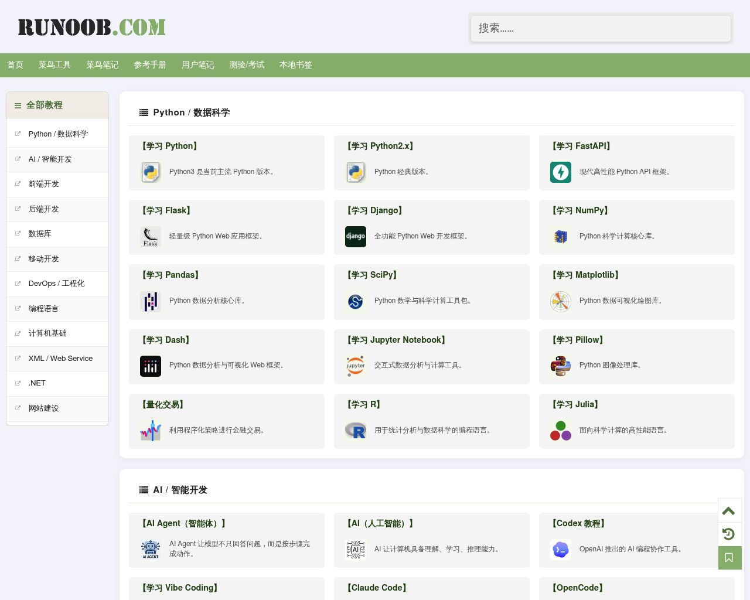Click the scroll-to-top chevron button
This screenshot has width=750, height=600.
point(729,511)
